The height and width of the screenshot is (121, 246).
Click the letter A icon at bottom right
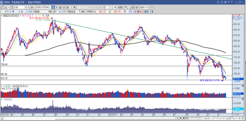click(x=242, y=118)
